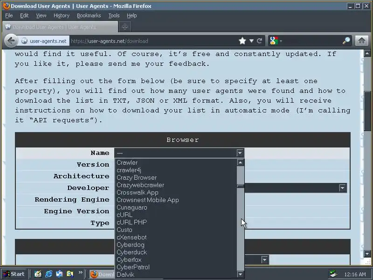Open the Edit menu
The width and height of the screenshot is (373, 280).
pyautogui.click(x=24, y=15)
